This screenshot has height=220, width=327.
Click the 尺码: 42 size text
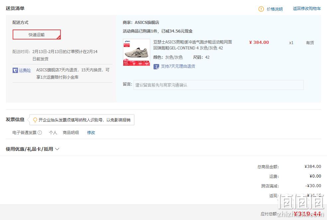click(x=201, y=57)
